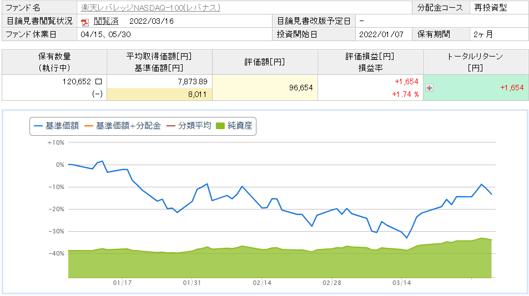Toggle 純資産 area in chart legend
Screen dimensions: 529x296
(x=234, y=126)
